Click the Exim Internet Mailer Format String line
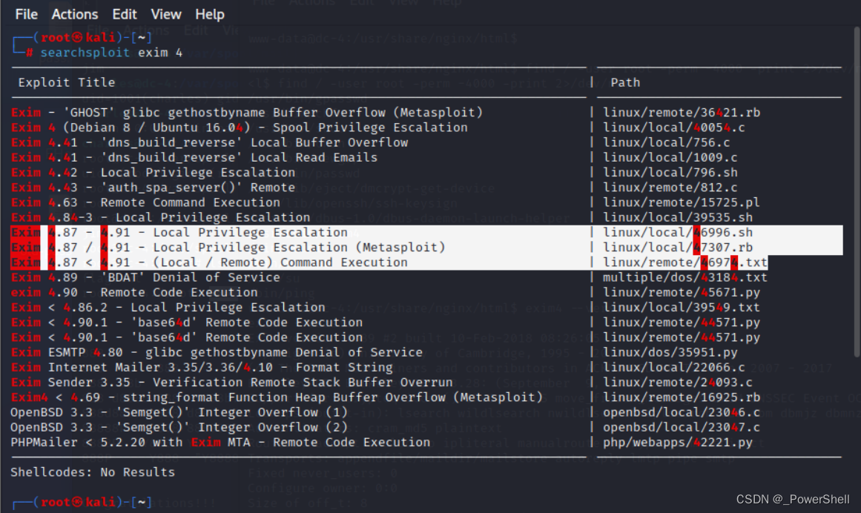The width and height of the screenshot is (861, 513). pyautogui.click(x=202, y=367)
